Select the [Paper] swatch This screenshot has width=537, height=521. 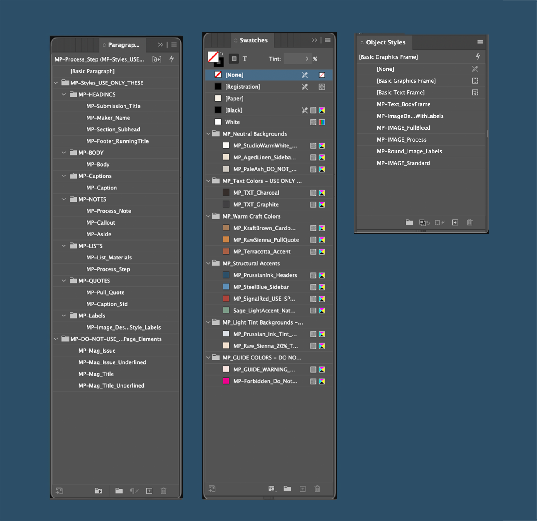[269, 98]
